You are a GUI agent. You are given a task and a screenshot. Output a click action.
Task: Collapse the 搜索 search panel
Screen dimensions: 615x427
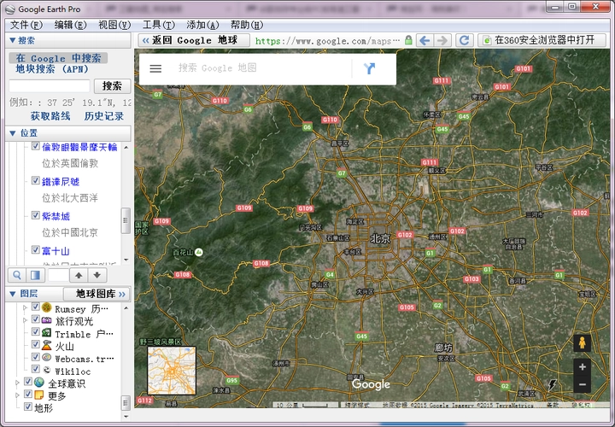[x=12, y=40]
